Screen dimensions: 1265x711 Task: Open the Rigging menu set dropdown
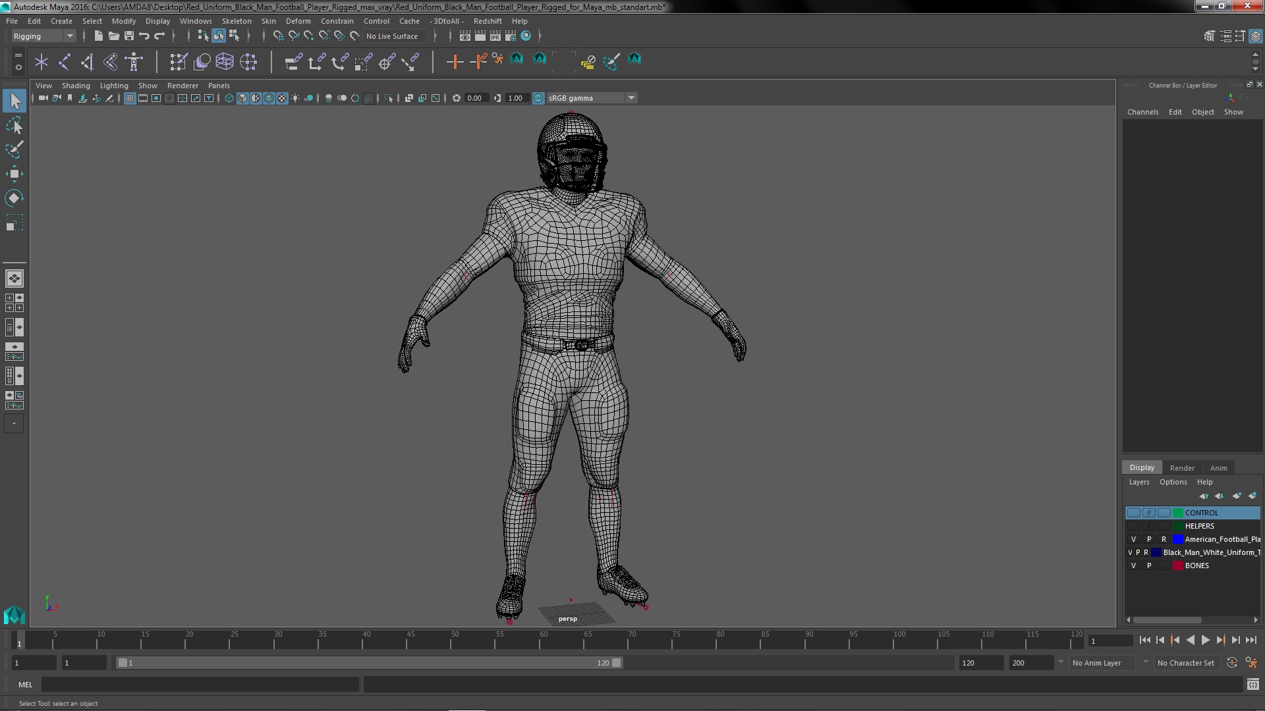[43, 36]
